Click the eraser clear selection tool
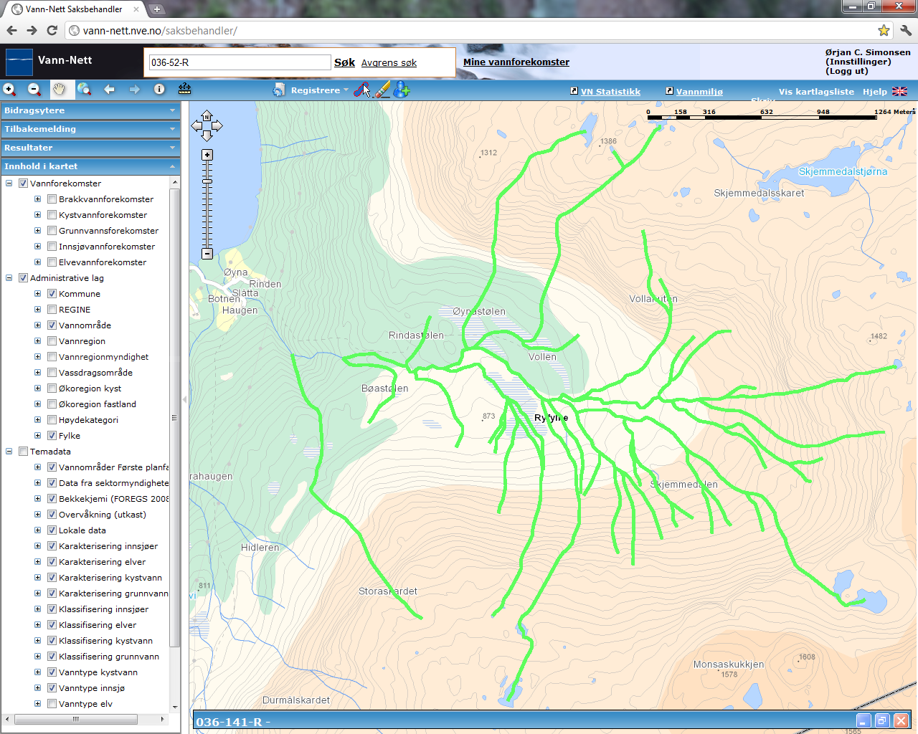 point(382,90)
